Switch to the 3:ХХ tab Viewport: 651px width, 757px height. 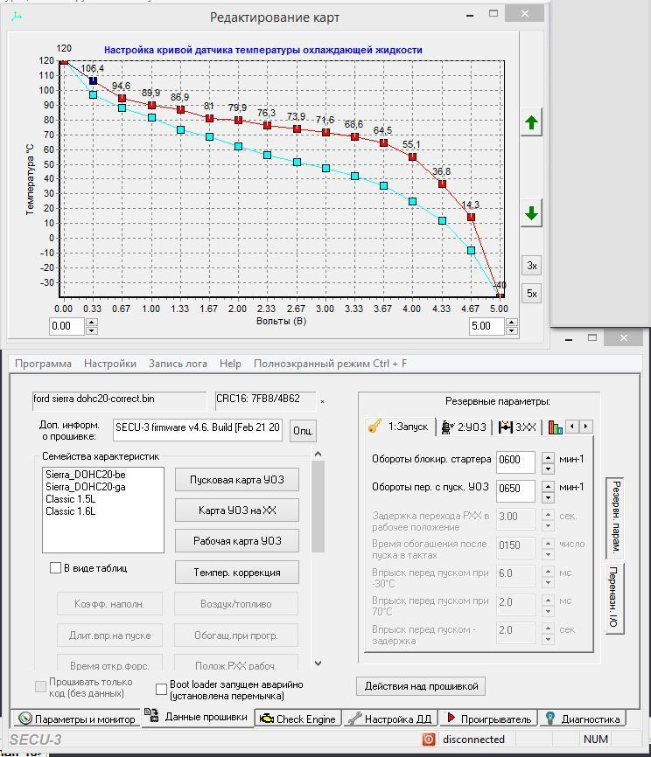tap(518, 427)
